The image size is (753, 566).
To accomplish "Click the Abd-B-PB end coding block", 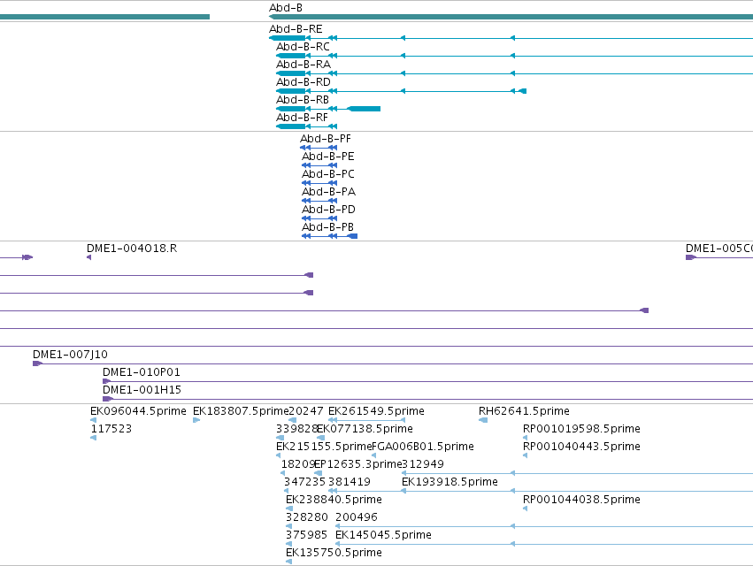I will [x=352, y=236].
